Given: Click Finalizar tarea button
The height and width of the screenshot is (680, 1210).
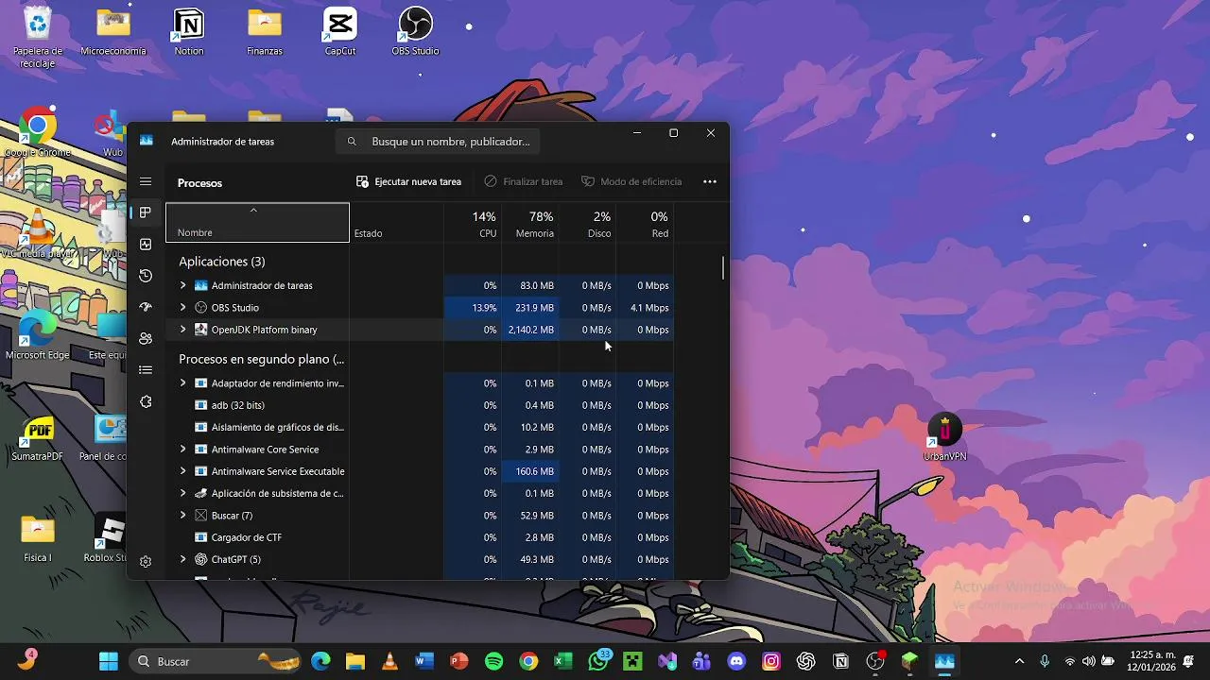Looking at the screenshot, I should (523, 181).
